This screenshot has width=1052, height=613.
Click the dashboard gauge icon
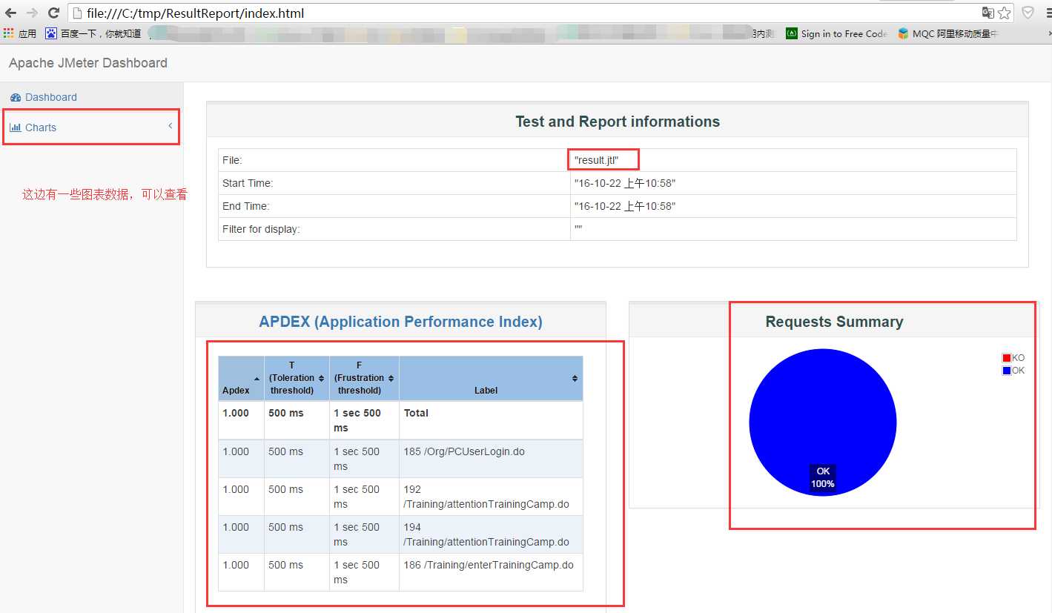16,97
